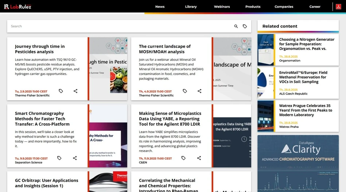The height and width of the screenshot is (192, 346).
Task: Click date Th, 11.9.2025 11:00 CEST
Action: coord(155,158)
